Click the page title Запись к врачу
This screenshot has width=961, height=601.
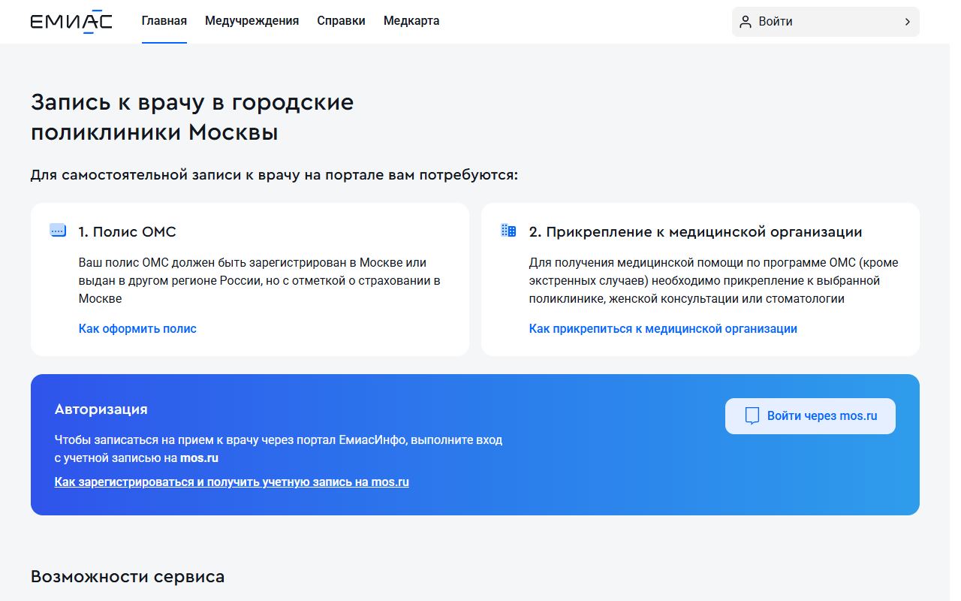[x=192, y=117]
